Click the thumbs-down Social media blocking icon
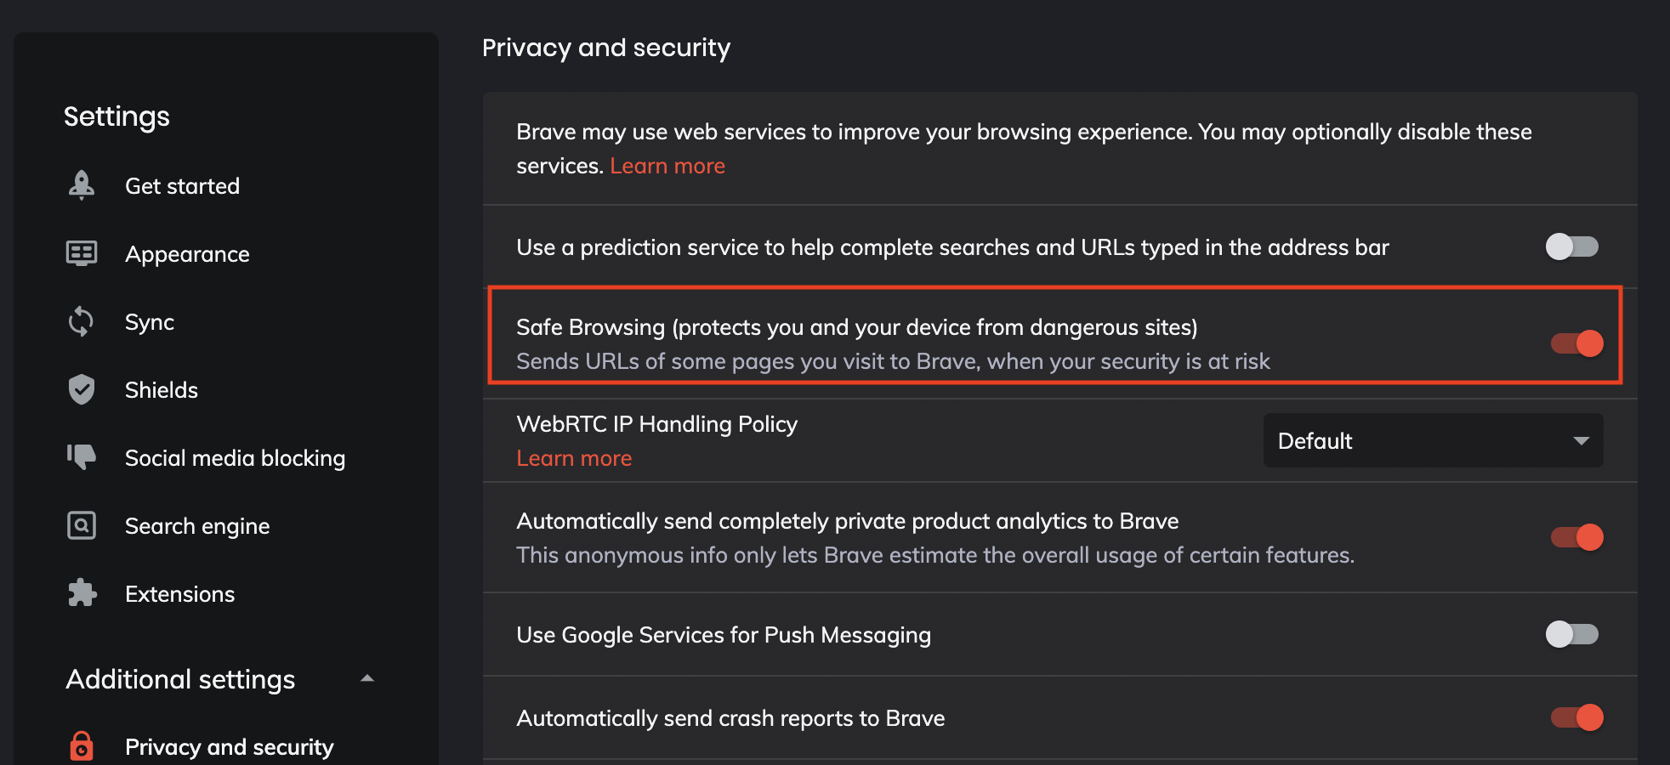The width and height of the screenshot is (1670, 765). point(82,457)
